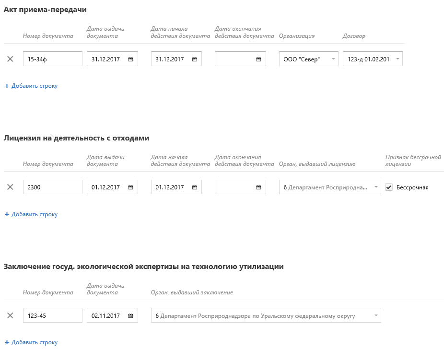Open calendar for empty Акт end date
This screenshot has width=444, height=350.
(258, 59)
